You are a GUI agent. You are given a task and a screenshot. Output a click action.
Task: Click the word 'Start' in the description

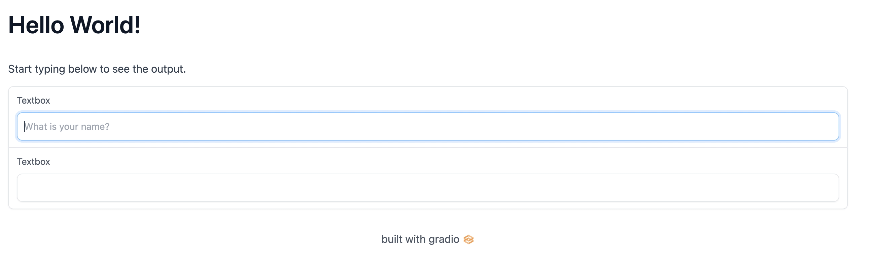pyautogui.click(x=20, y=69)
